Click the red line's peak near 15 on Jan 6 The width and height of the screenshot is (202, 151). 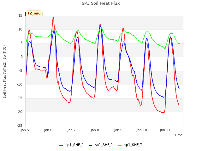tap(53, 17)
